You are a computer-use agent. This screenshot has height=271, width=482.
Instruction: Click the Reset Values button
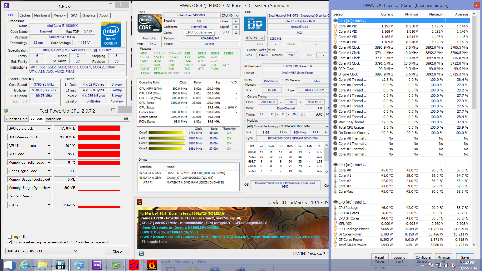[x=380, y=259]
